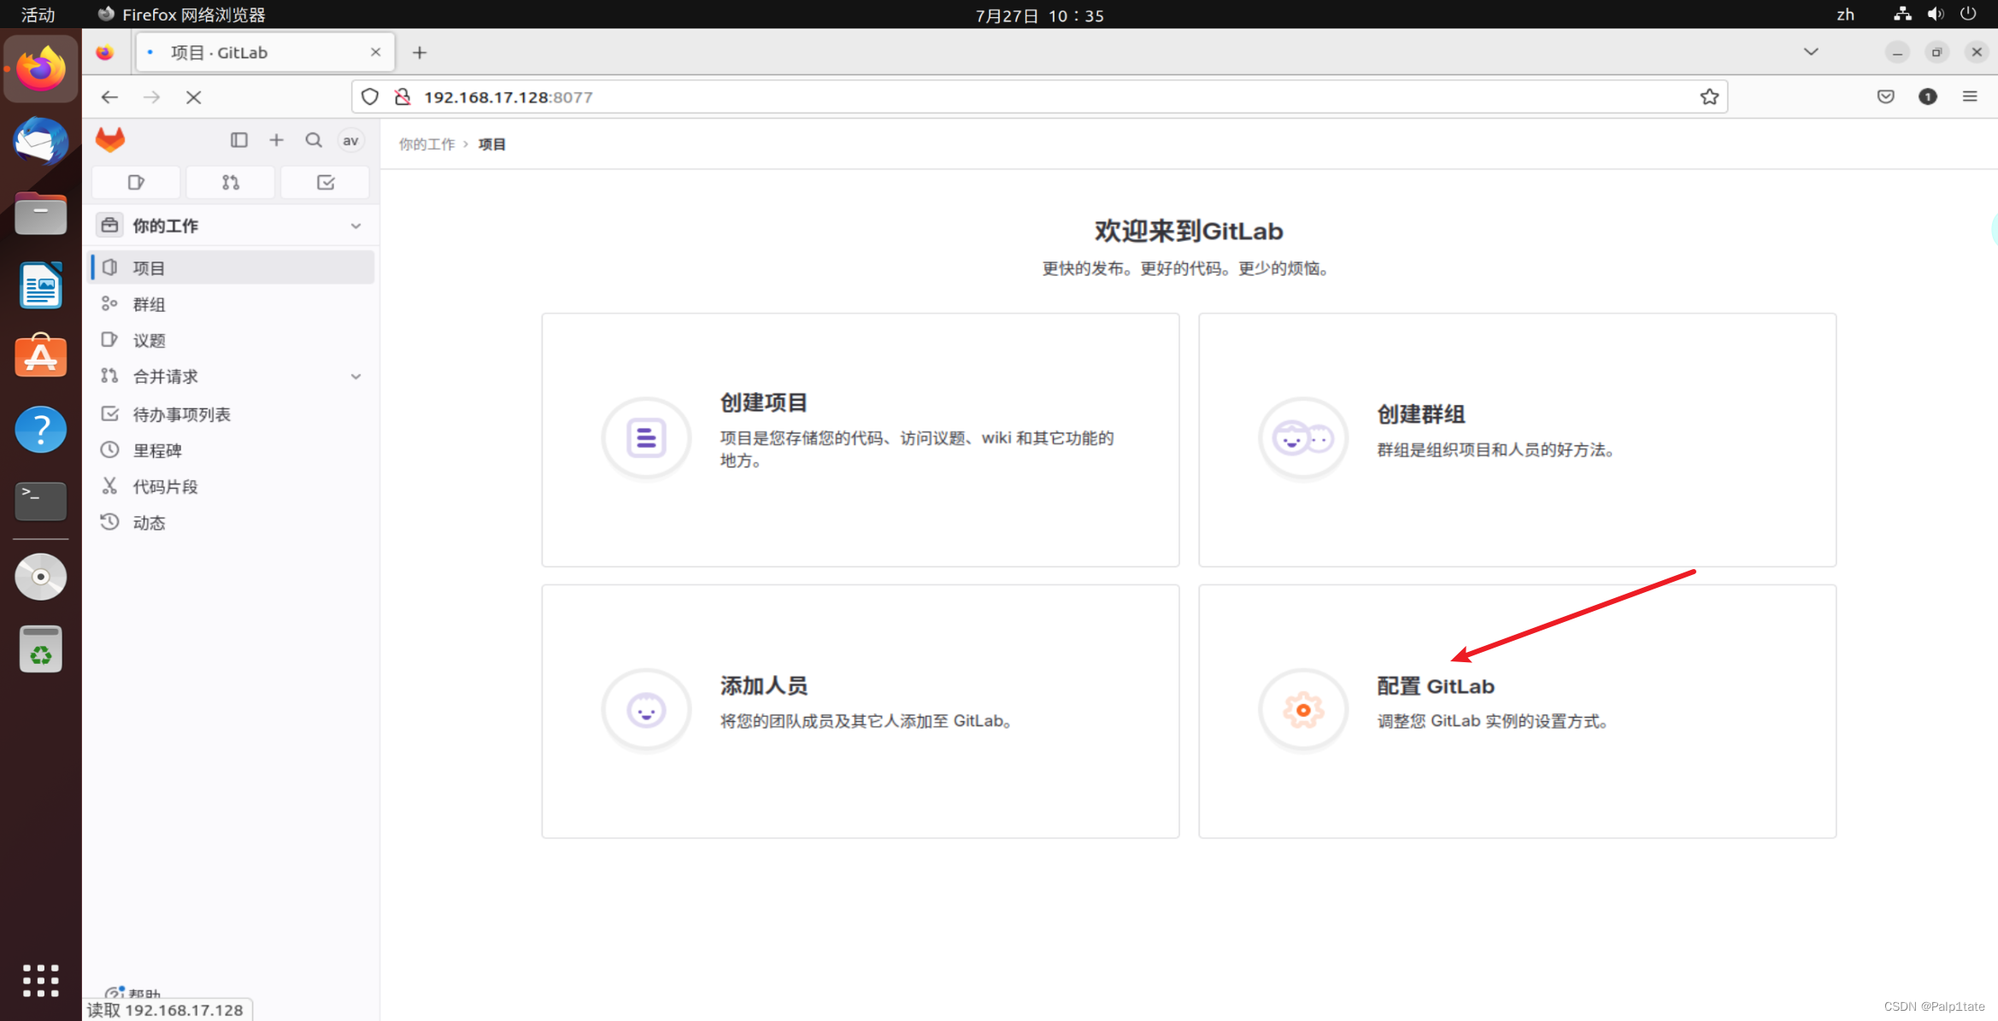
Task: Click the browser forward arrow
Action: coord(152,97)
